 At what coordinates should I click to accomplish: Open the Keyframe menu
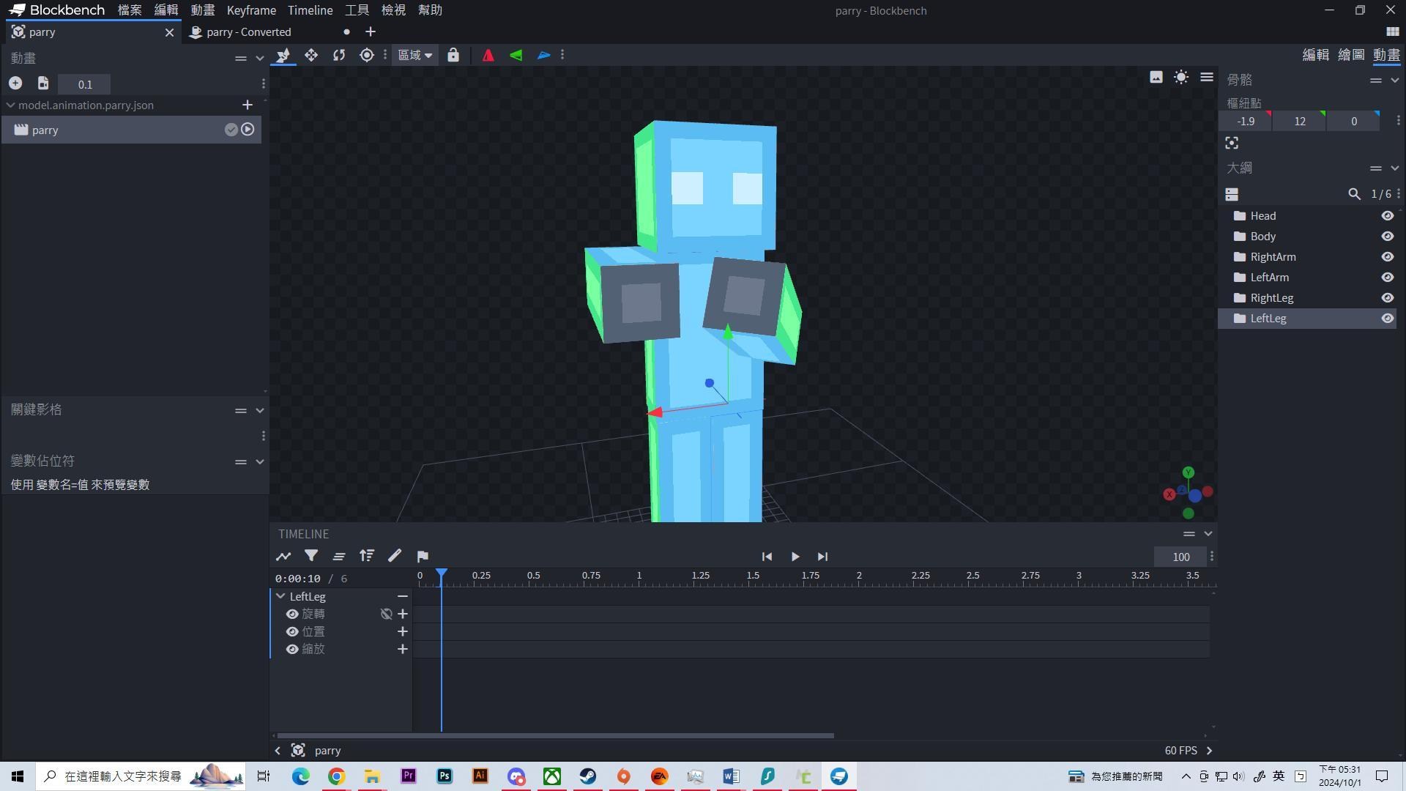tap(251, 10)
